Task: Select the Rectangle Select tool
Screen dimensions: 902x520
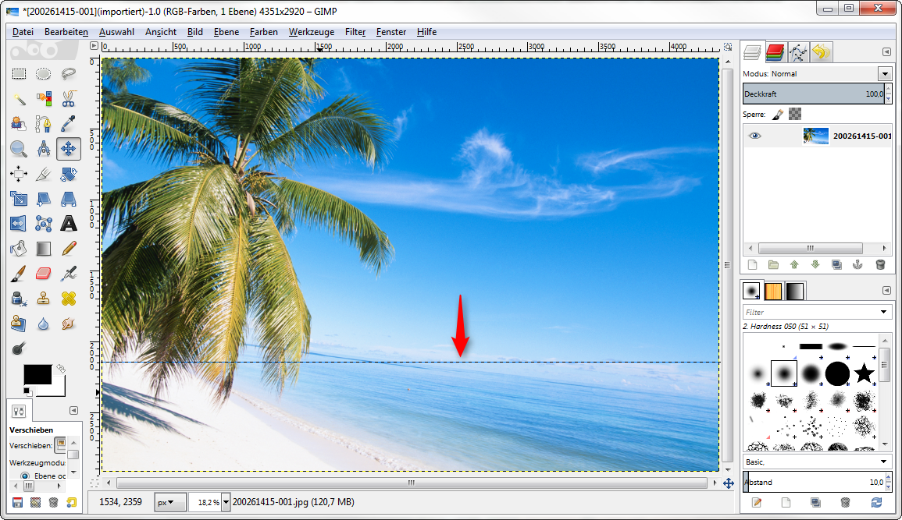Action: click(x=19, y=74)
